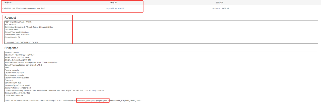Click the 漏洞名称 column header
Image resolution: width=321 pixels, height=104 pixels.
(x=8, y=3)
